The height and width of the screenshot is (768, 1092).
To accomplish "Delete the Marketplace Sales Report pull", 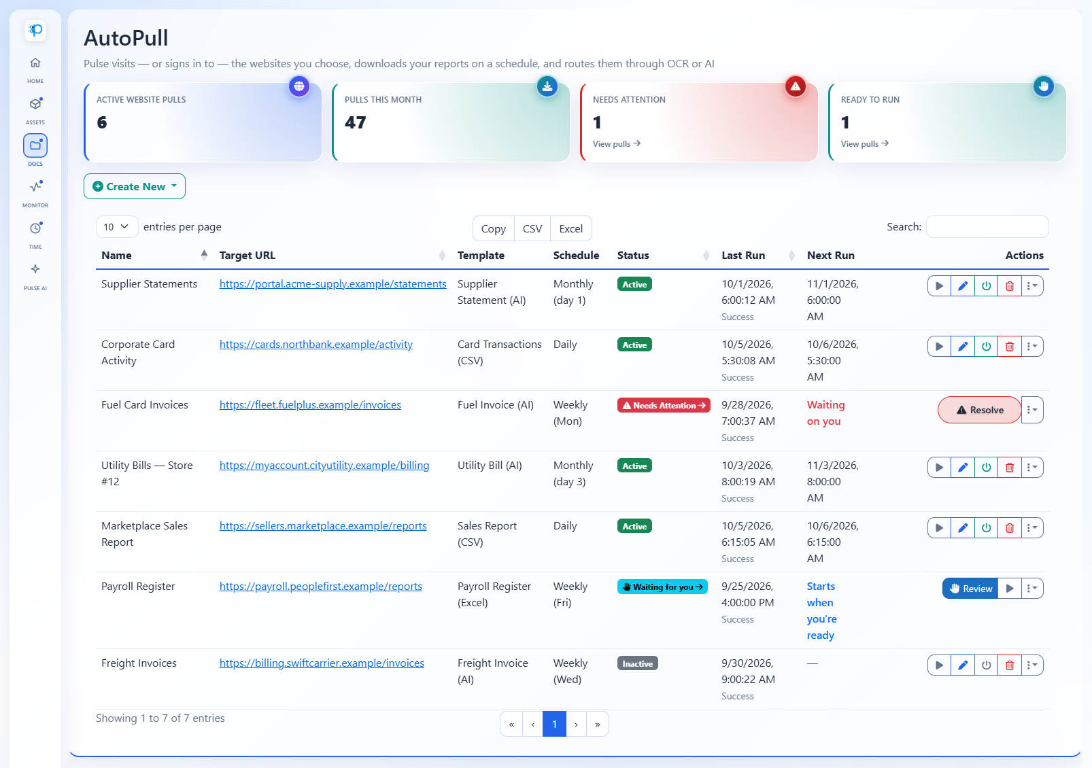I will coord(1010,528).
